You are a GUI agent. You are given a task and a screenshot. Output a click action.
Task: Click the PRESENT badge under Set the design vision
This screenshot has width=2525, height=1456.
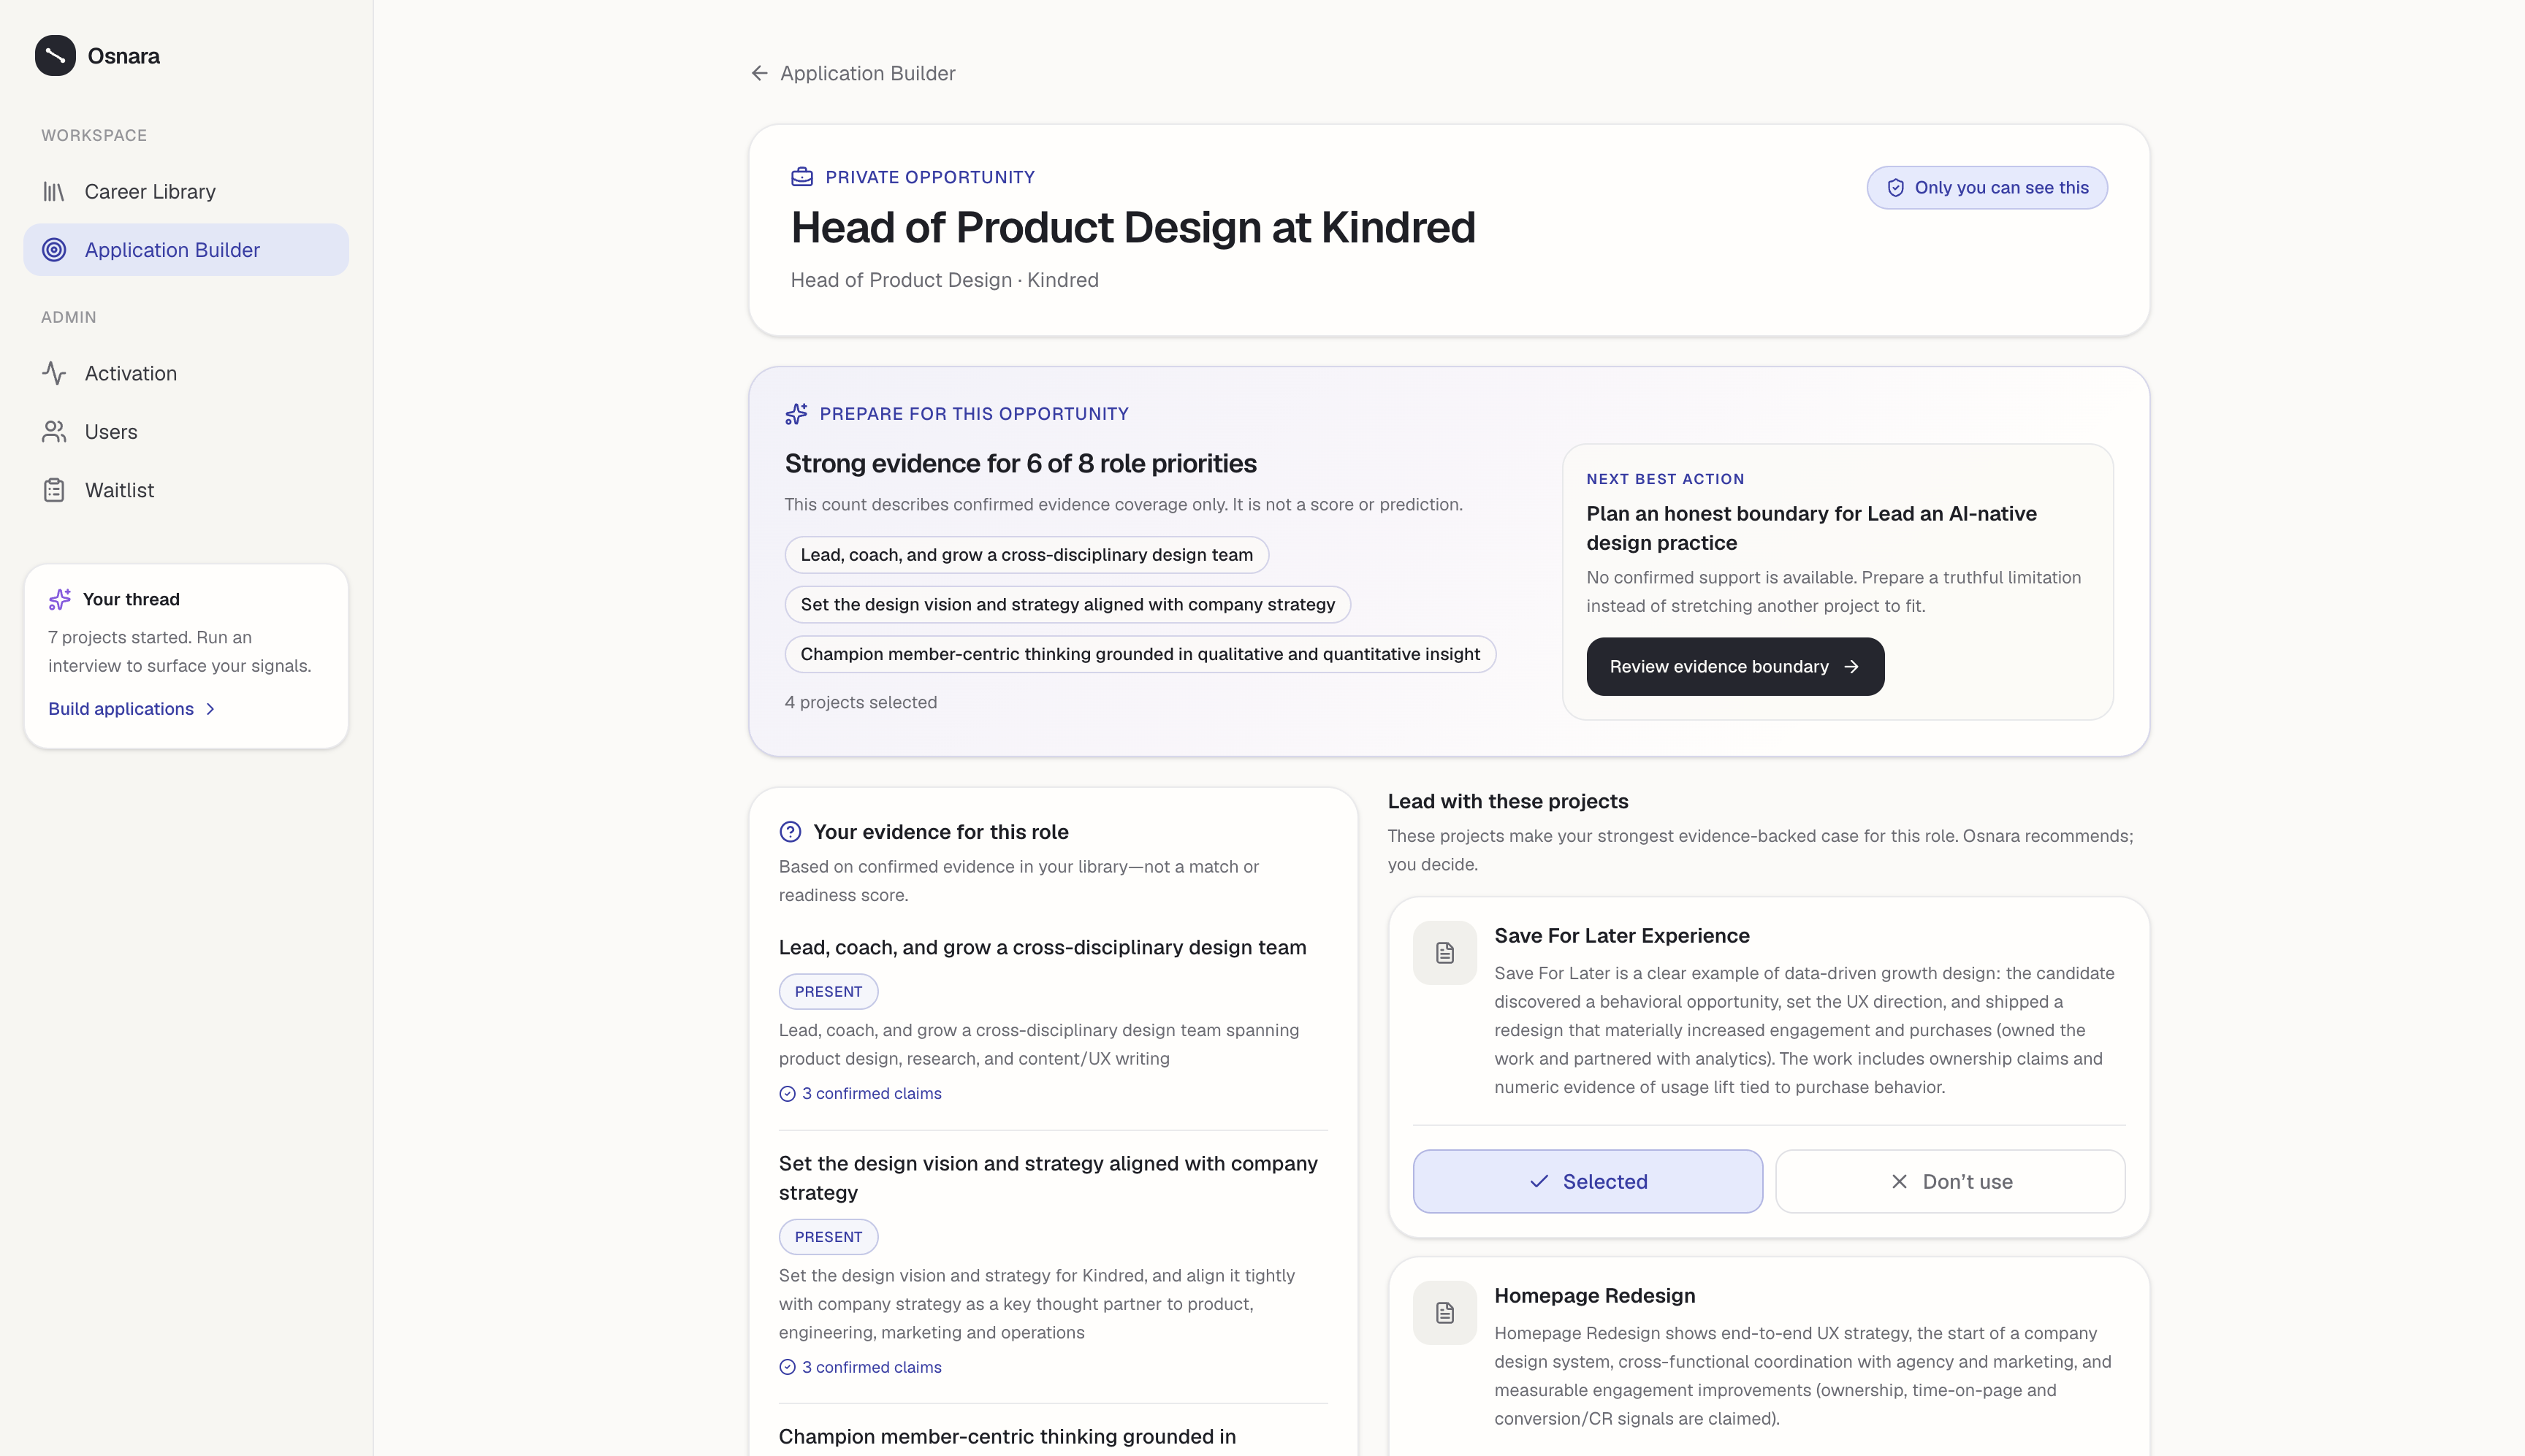point(829,1237)
